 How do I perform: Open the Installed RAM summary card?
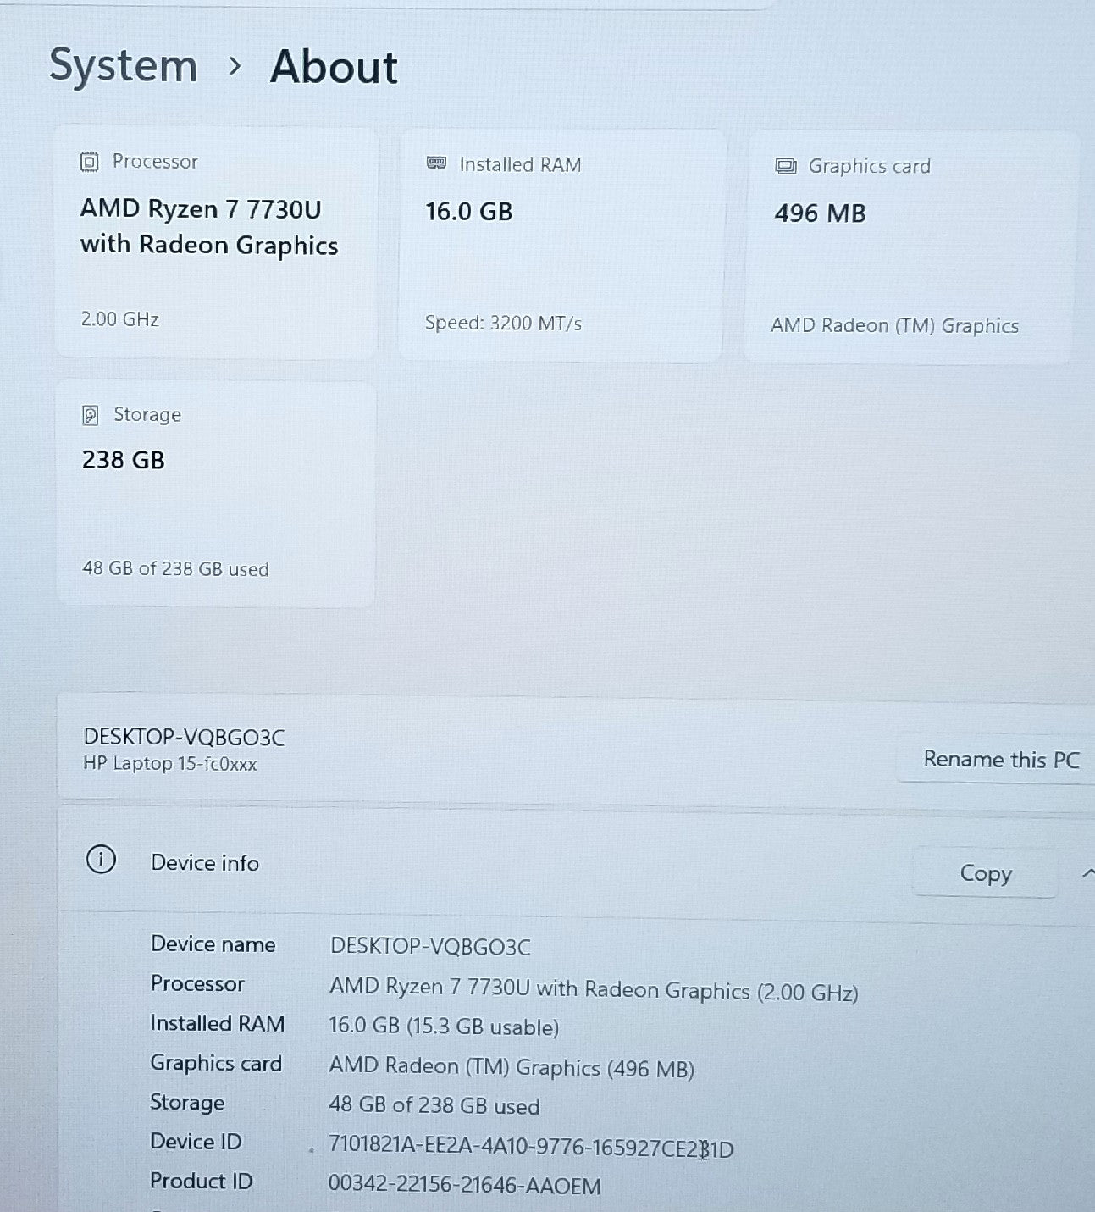click(x=561, y=245)
